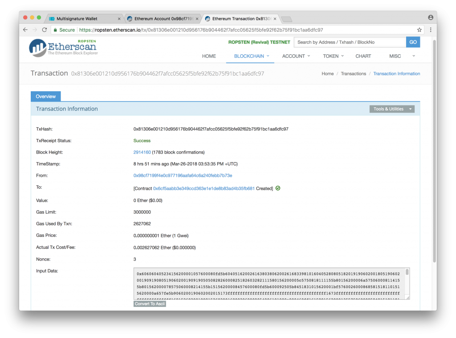Click verified checkmark next to contract
456x338 pixels.
click(278, 188)
